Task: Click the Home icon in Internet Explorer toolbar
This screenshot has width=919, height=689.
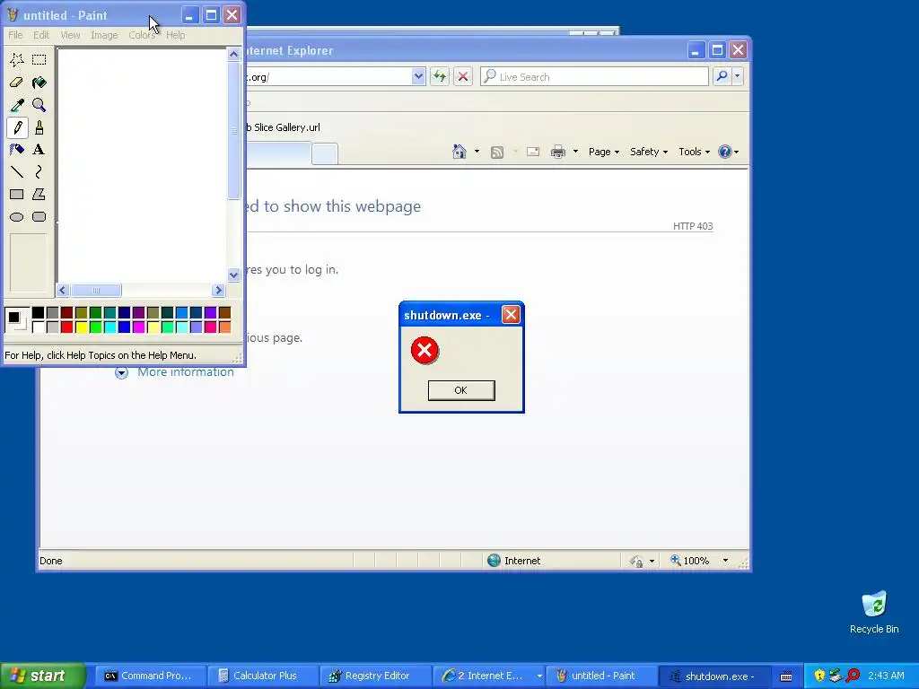Action: point(459,152)
